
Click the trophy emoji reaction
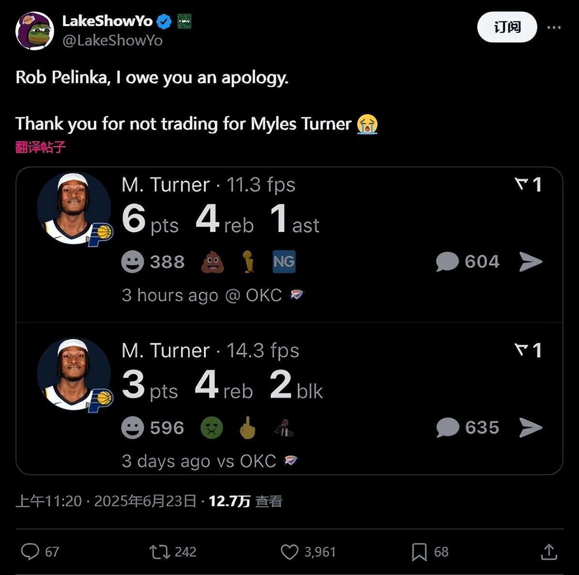tap(248, 262)
